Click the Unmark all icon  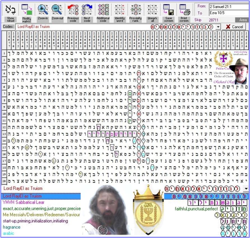tap(152, 10)
